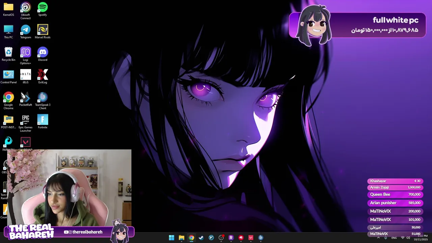The height and width of the screenshot is (243, 432).
Task: Launch Epic Games Launcher shortcut
Action: coord(26,123)
